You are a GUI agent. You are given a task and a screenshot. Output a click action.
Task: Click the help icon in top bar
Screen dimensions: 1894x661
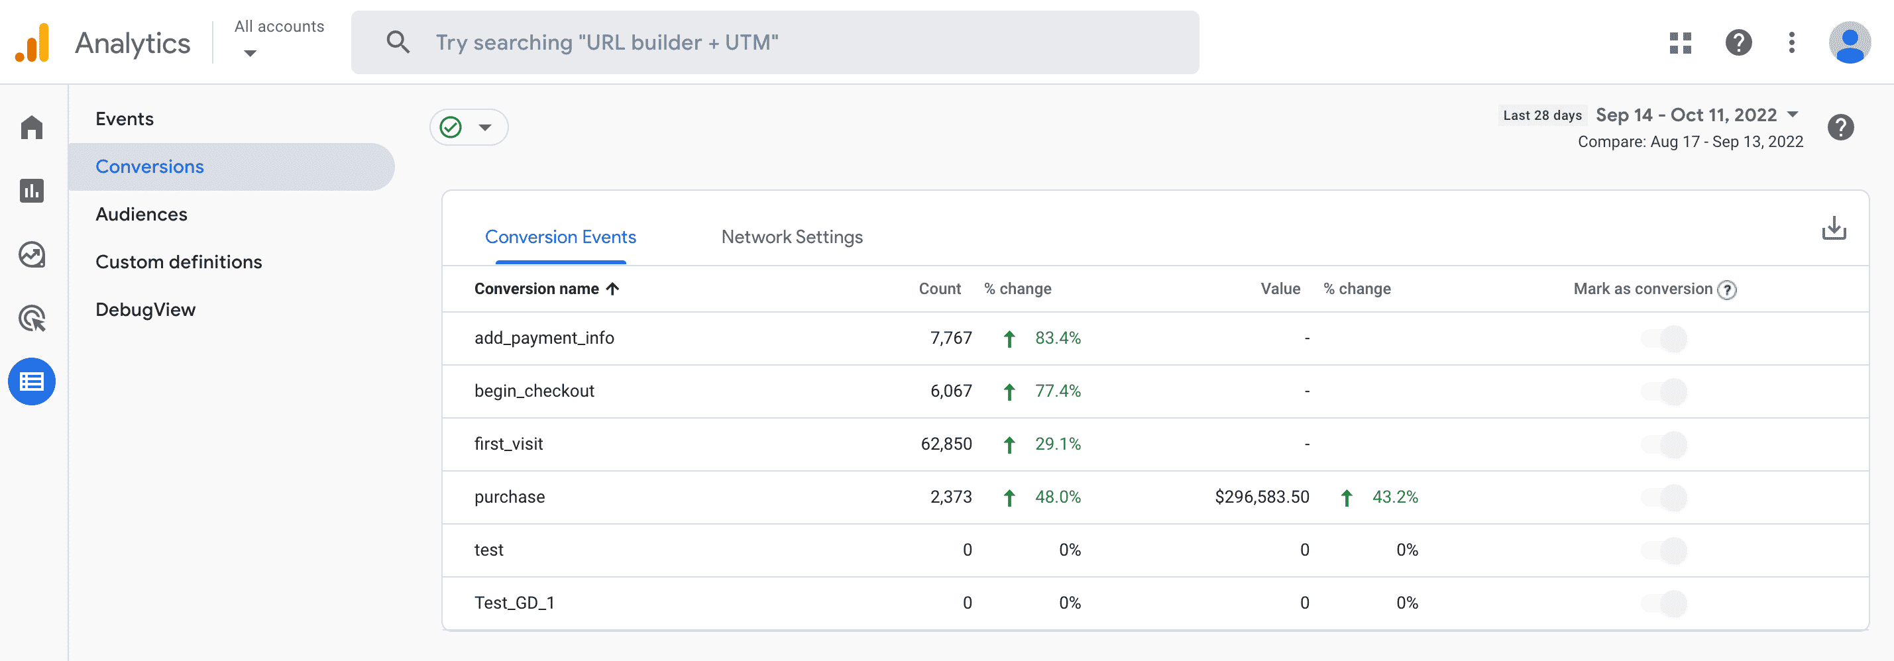click(1738, 42)
